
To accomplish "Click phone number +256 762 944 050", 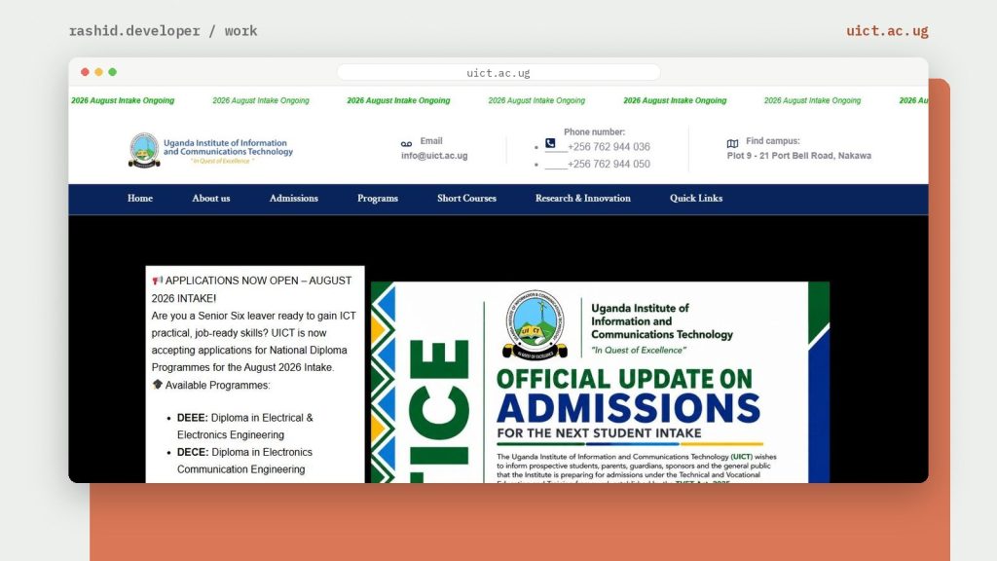I will coord(609,164).
